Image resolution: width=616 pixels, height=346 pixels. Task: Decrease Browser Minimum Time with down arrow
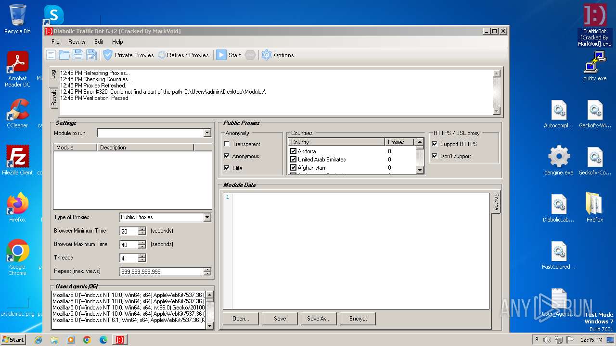pos(142,233)
